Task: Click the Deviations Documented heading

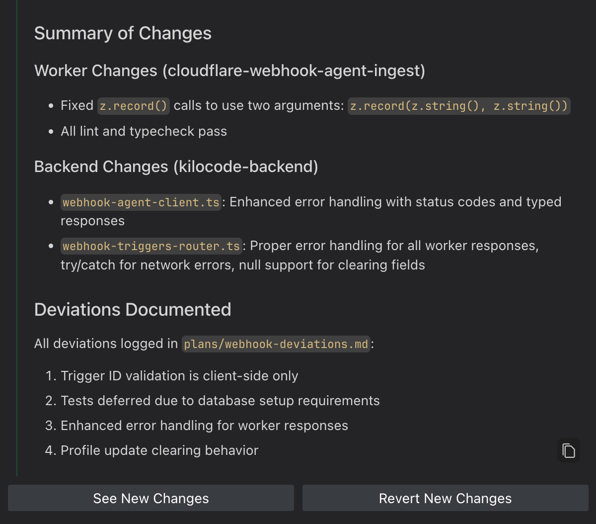Action: [x=133, y=310]
